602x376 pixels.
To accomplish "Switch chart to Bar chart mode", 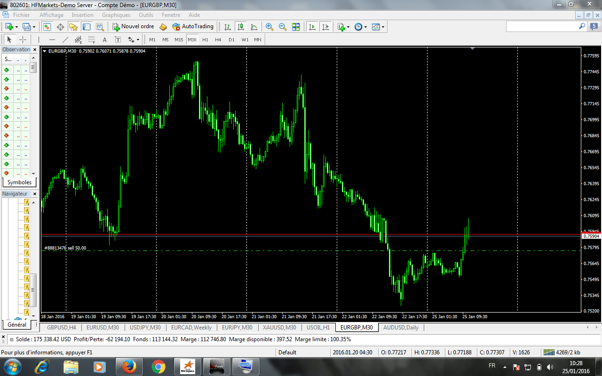I will point(228,27).
